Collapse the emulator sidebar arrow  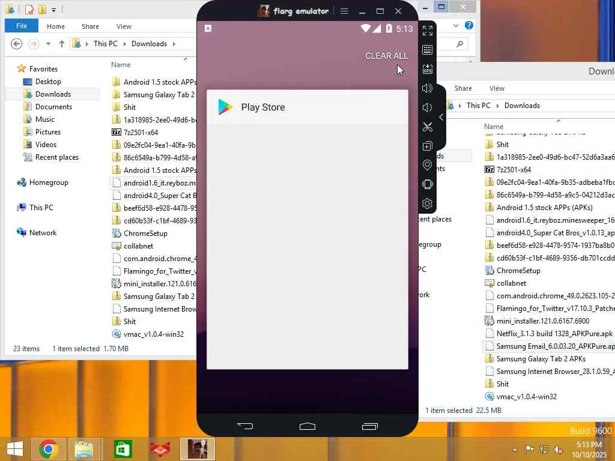441,117
